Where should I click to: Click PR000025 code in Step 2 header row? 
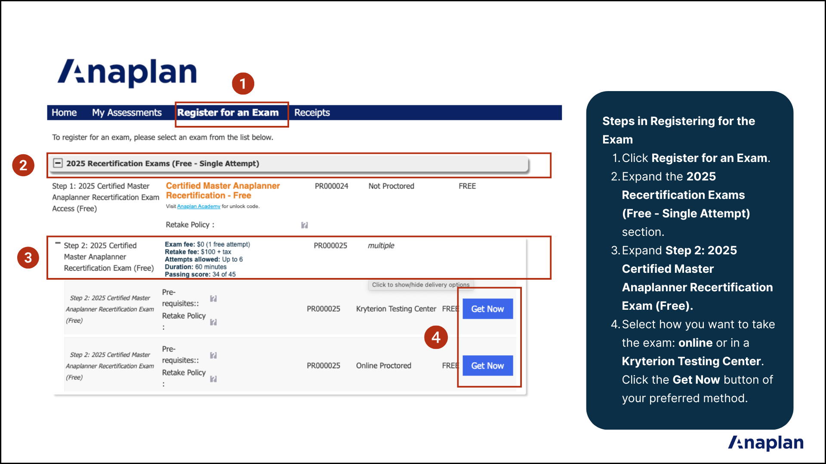point(330,246)
